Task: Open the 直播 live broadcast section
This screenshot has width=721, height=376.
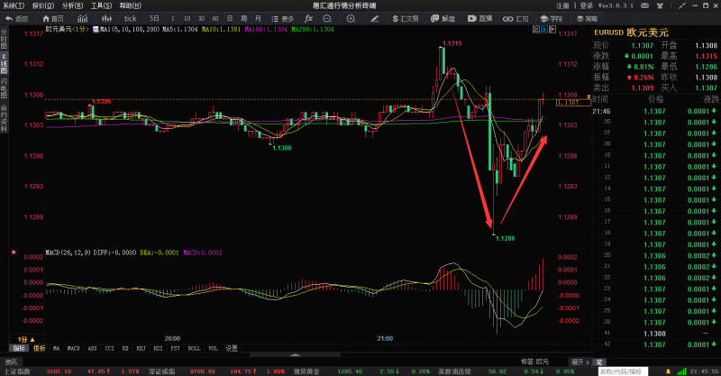Action: click(x=480, y=18)
